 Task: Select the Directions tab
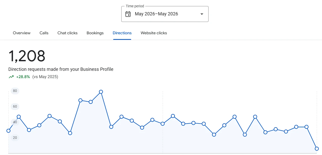pyautogui.click(x=122, y=33)
